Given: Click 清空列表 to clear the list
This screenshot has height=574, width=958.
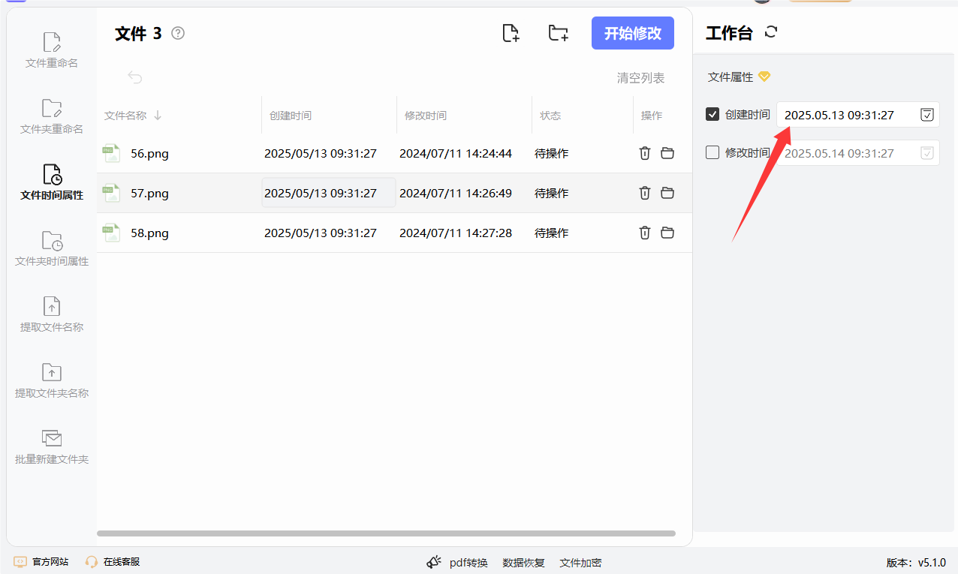Looking at the screenshot, I should point(640,78).
